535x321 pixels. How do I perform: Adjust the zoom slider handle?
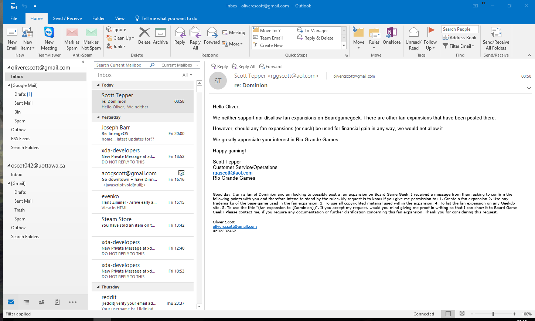[493, 314]
